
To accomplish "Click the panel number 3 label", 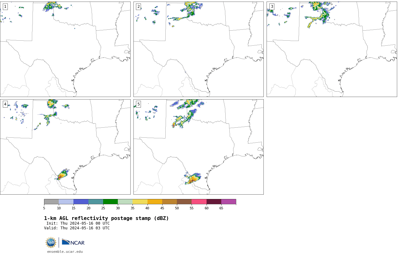I will (x=272, y=7).
